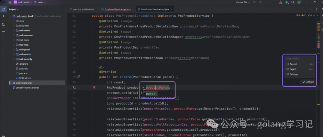Viewport: 323px width, 137px height.
Task: Click the red quick-fix bulb on line 71
Action: tap(94, 87)
